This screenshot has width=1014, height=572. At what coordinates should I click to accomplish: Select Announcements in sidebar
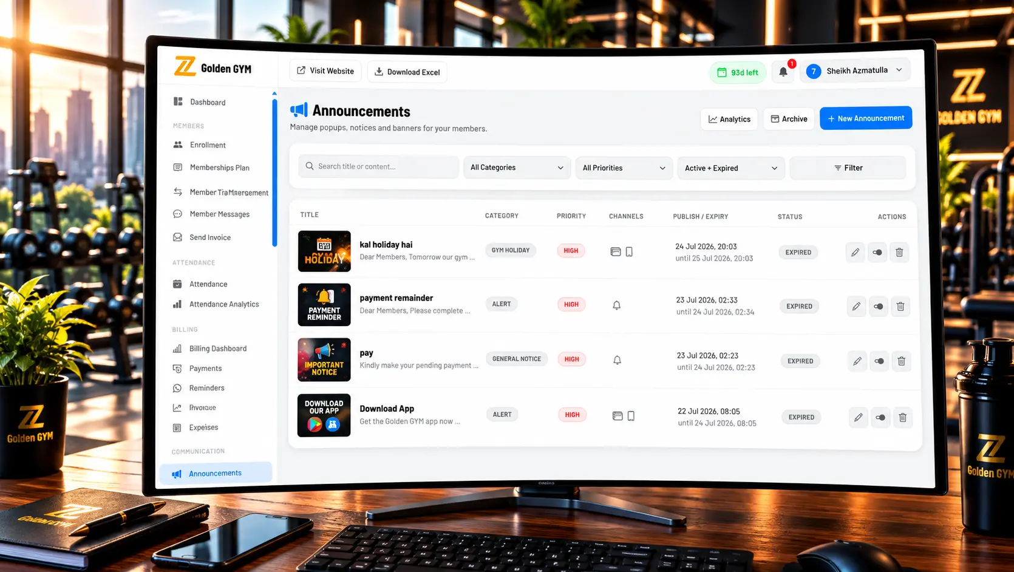coord(216,473)
